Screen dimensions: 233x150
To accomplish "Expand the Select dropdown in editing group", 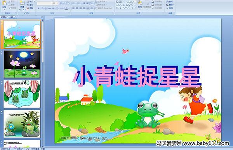I will click(174, 8).
